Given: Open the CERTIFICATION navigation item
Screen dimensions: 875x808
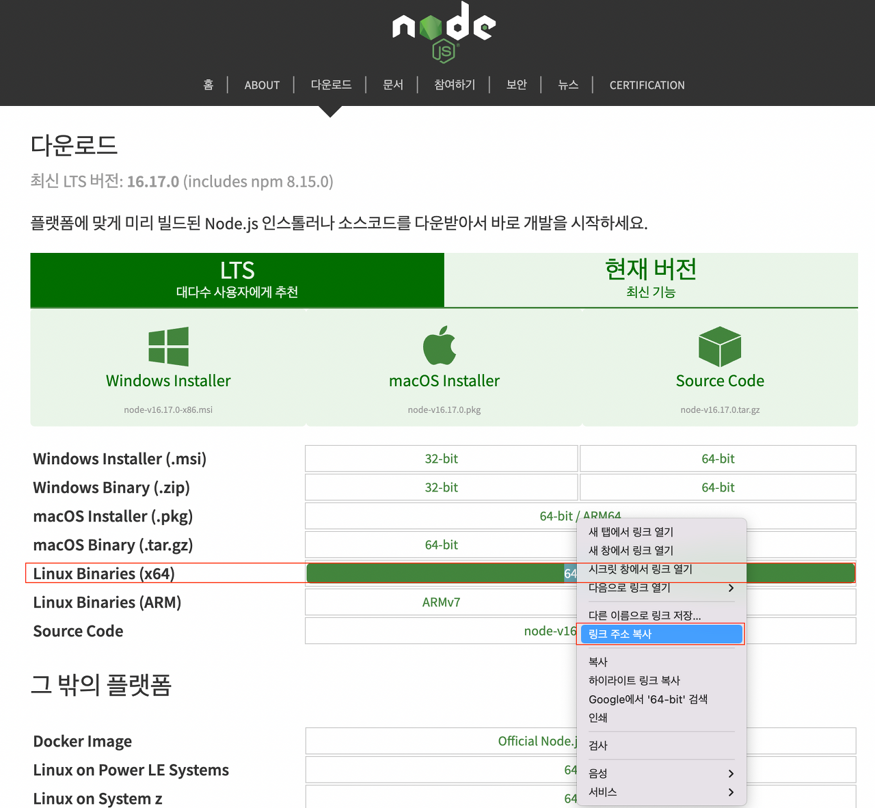Looking at the screenshot, I should [647, 85].
